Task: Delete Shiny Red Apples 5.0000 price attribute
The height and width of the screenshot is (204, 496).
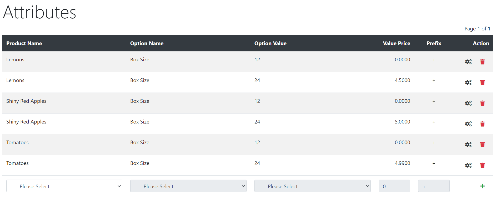Action: 482,124
